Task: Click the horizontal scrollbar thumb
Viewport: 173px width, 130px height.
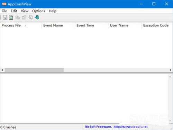Action: (34, 70)
